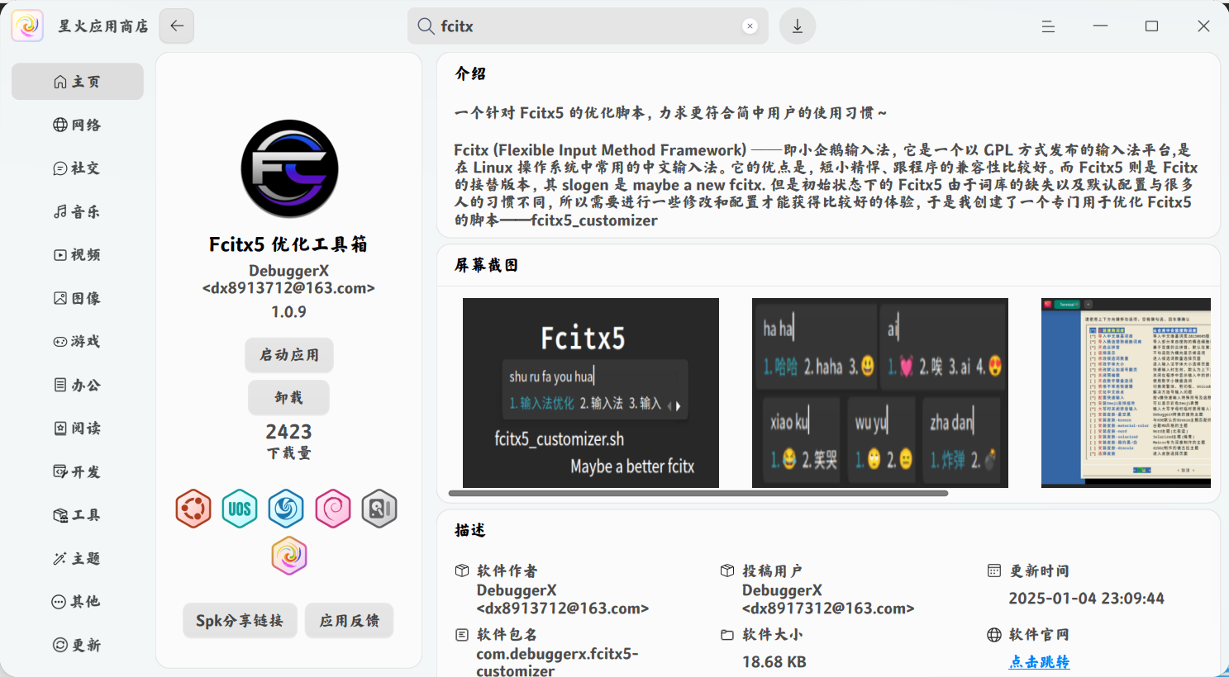
Task: Click the fcitx search field
Action: (x=588, y=26)
